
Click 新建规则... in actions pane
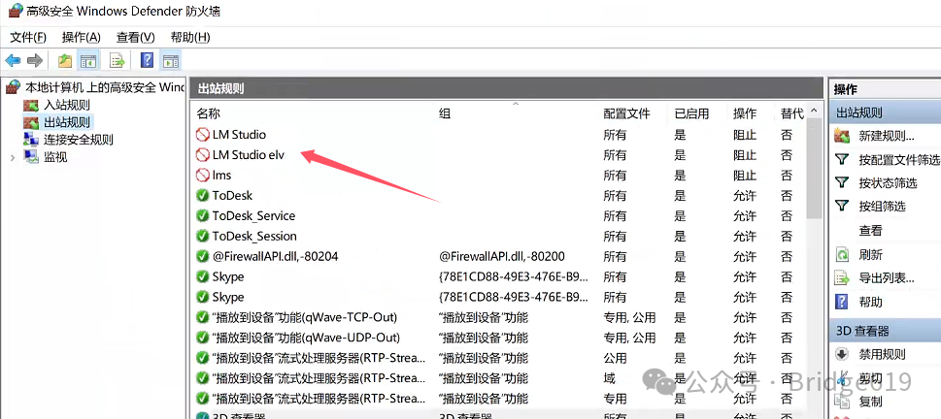[x=887, y=136]
